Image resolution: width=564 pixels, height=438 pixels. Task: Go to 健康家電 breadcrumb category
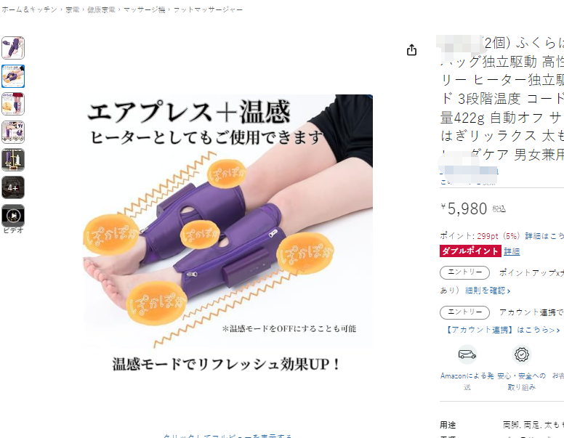(101, 9)
